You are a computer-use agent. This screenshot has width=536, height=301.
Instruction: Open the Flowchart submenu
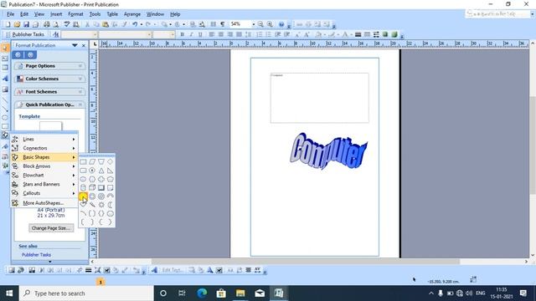click(x=44, y=175)
